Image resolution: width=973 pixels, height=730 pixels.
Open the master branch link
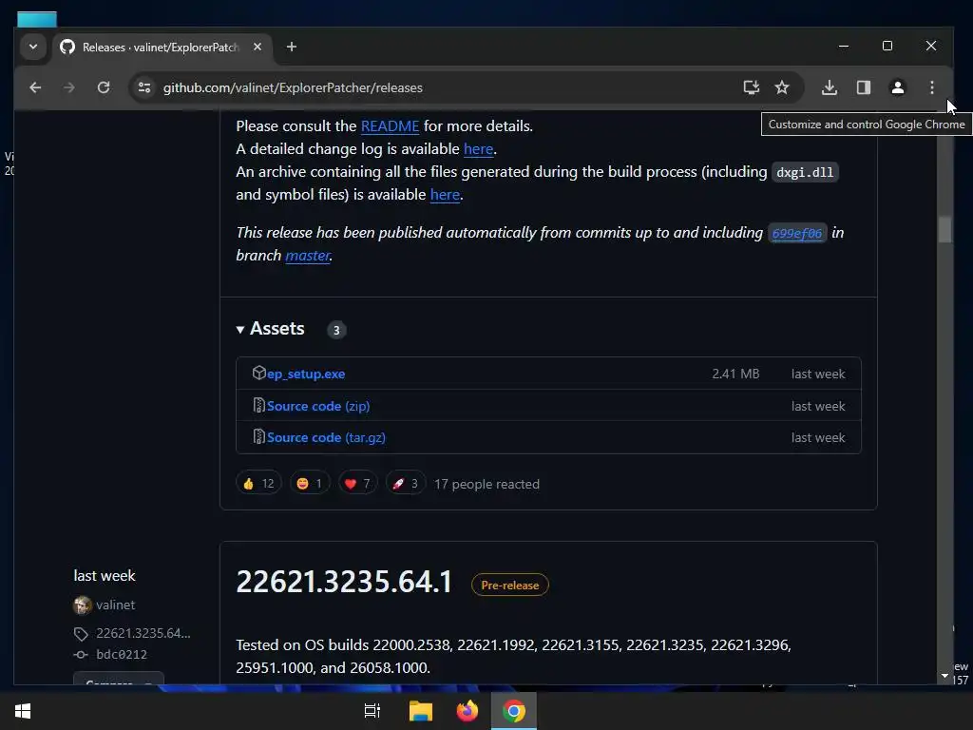tap(307, 255)
